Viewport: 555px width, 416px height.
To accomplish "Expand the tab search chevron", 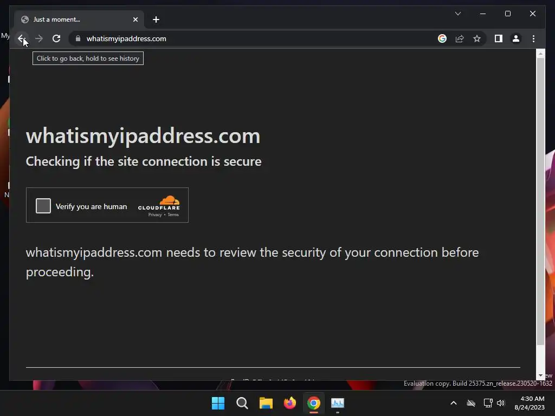I will tap(458, 14).
